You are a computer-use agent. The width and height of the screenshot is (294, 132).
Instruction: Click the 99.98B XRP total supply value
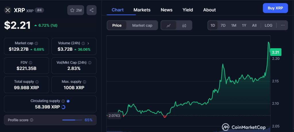coord(26,88)
